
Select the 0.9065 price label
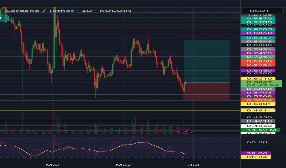258,29
